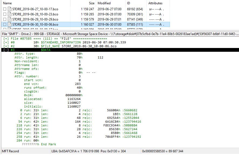
Task: Collapse the #3 $DATA attribute
Action: [6, 50]
